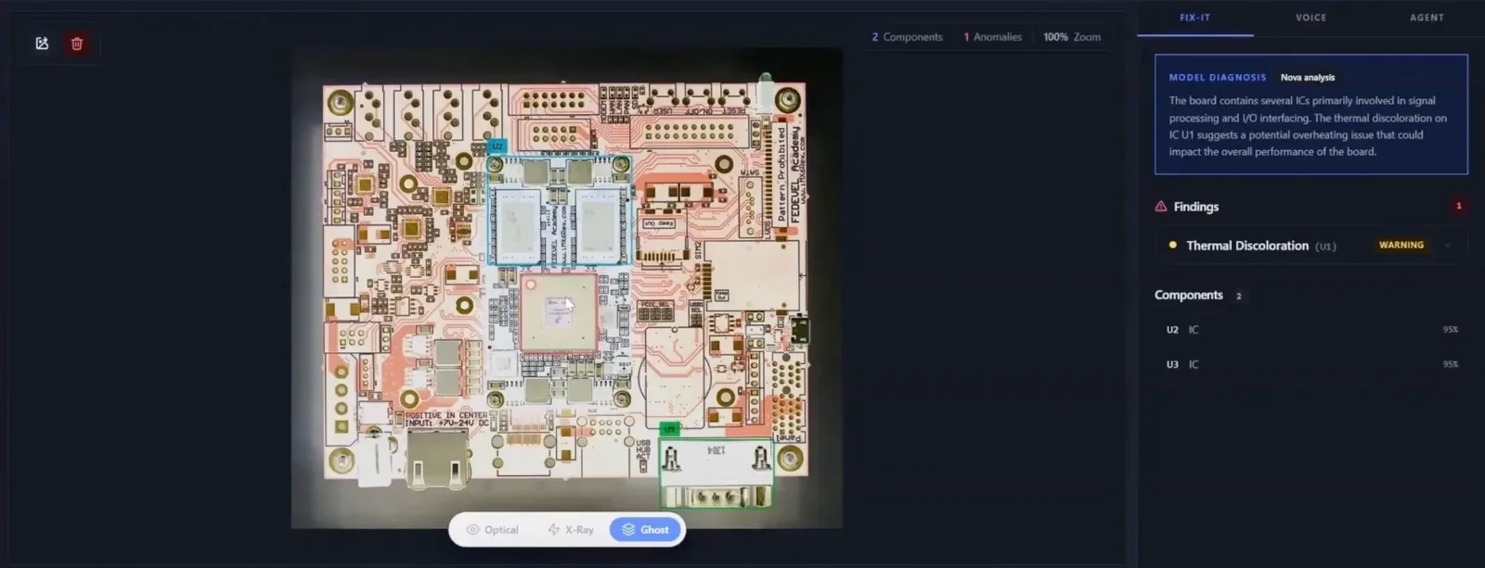This screenshot has width=1485, height=568.
Task: Select the Thermal Discoloration (U1) finding
Action: pyautogui.click(x=1311, y=246)
